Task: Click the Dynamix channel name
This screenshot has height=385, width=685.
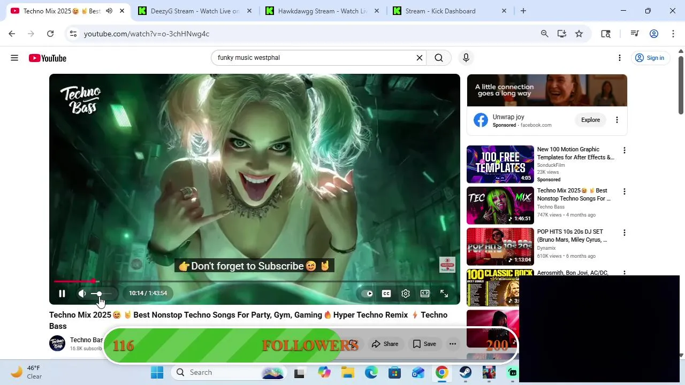Action: (546, 248)
